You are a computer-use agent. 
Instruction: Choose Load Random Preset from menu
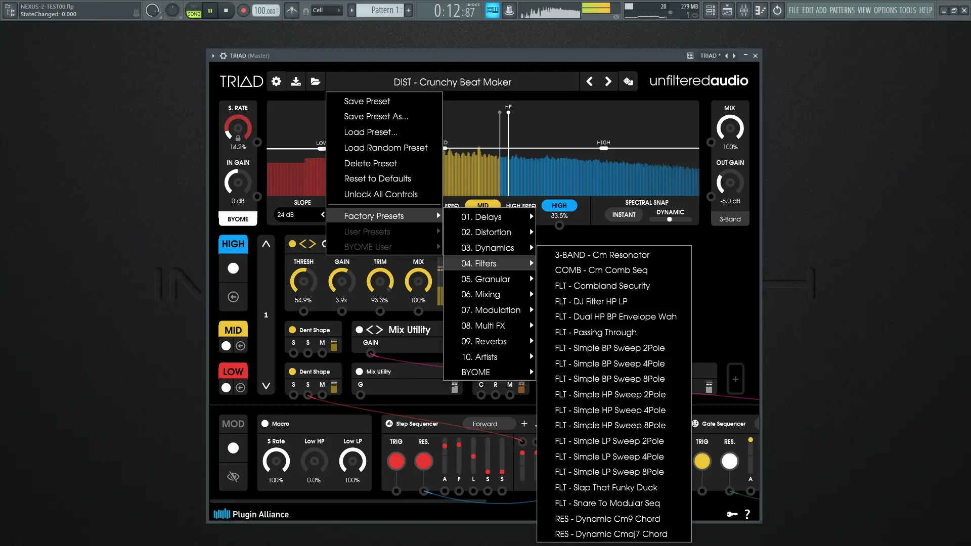tap(385, 148)
